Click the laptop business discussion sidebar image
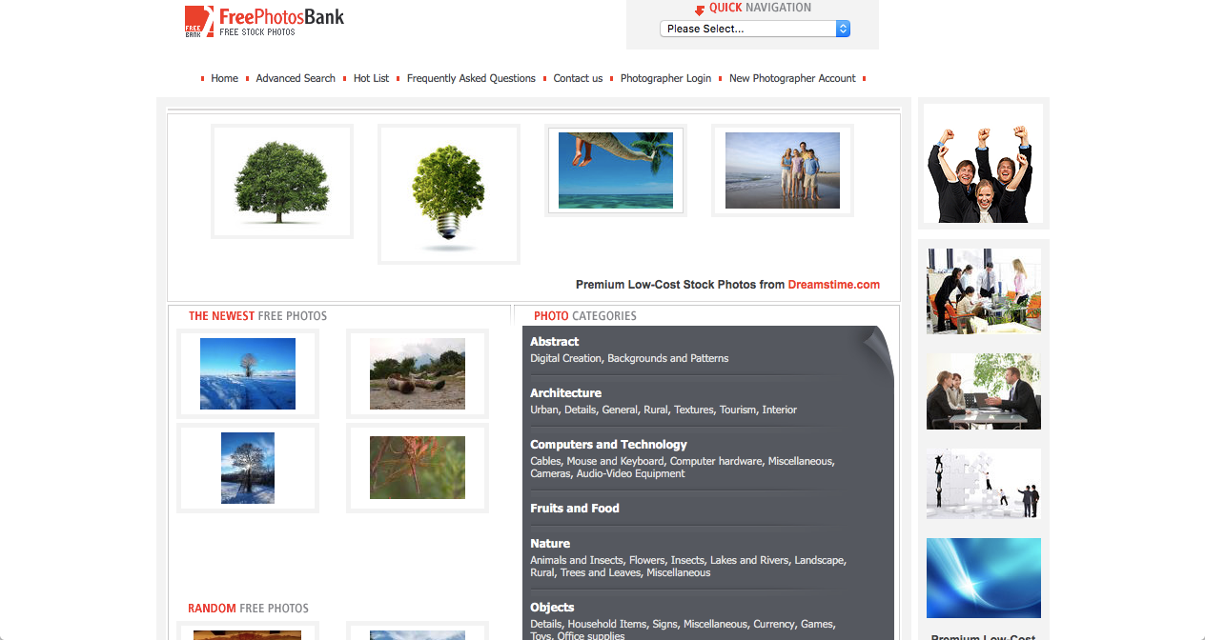The height and width of the screenshot is (640, 1205). click(984, 390)
